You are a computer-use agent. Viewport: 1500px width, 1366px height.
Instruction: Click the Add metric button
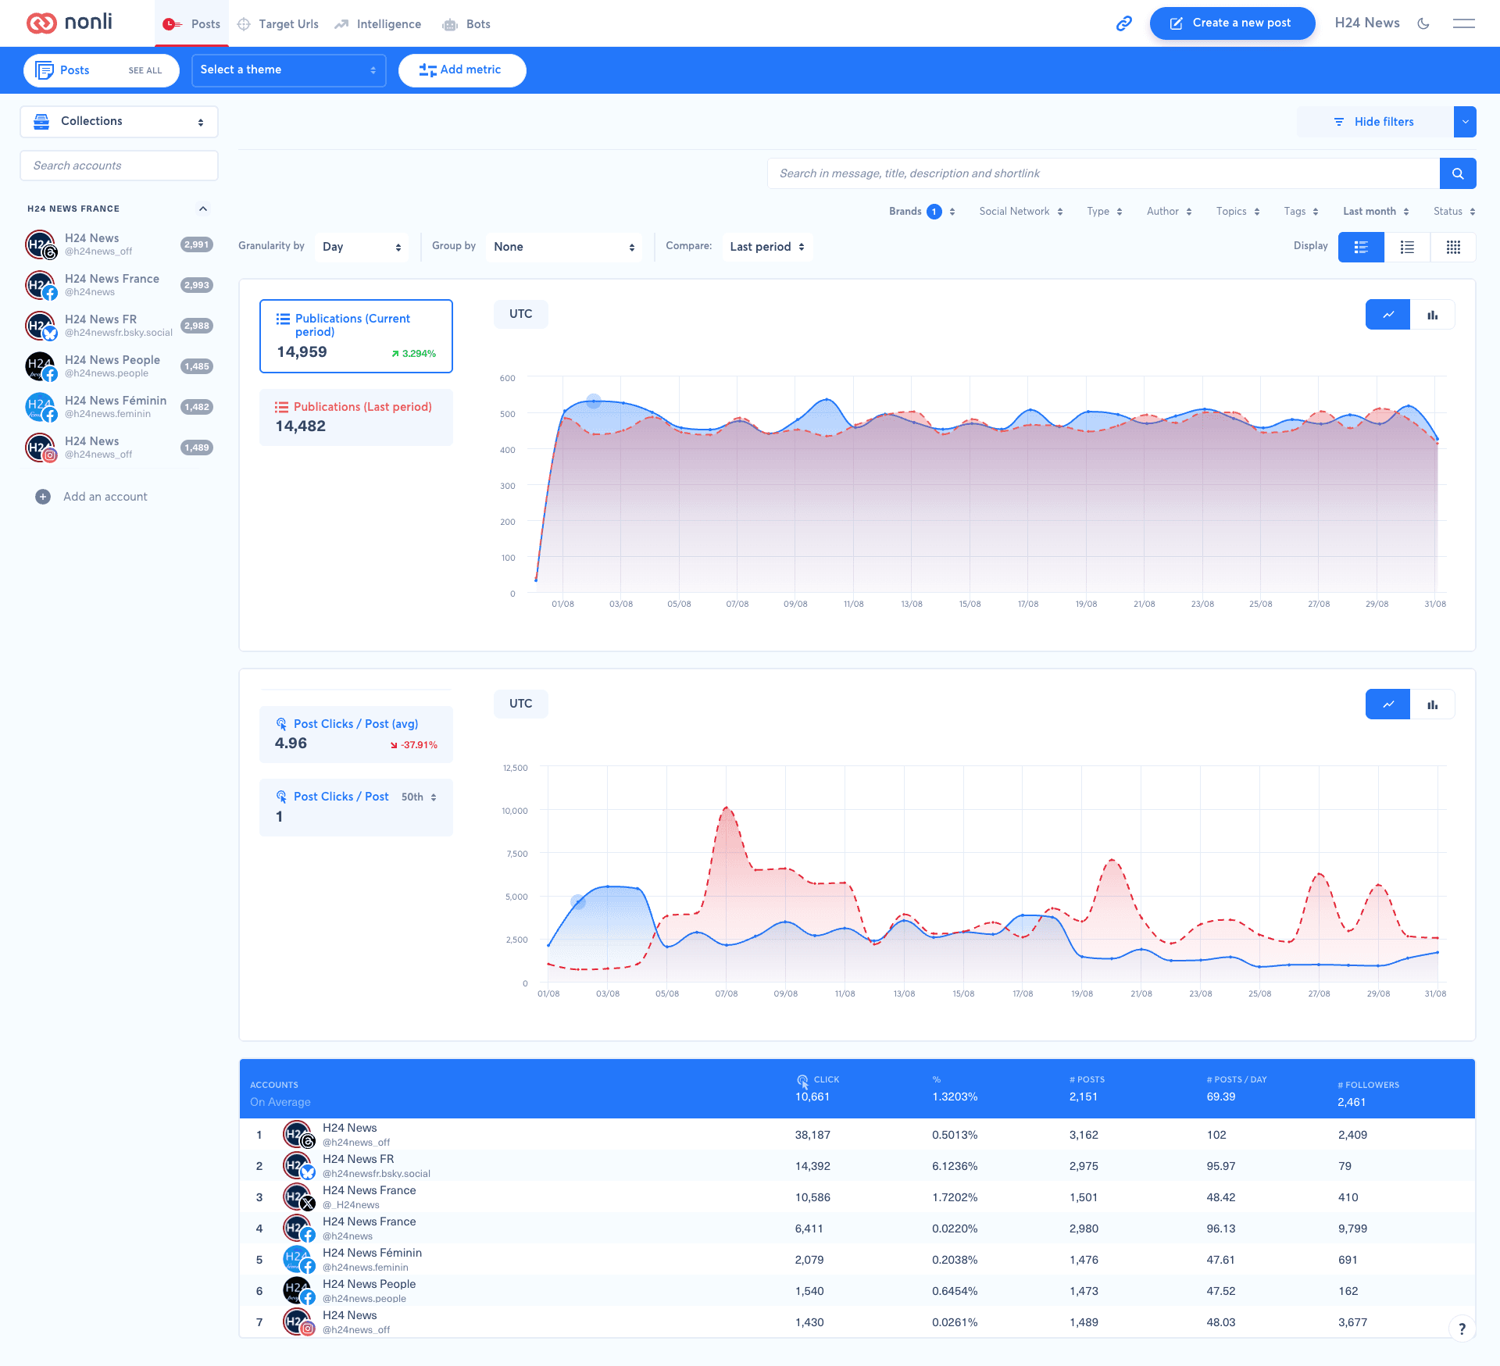tap(462, 70)
